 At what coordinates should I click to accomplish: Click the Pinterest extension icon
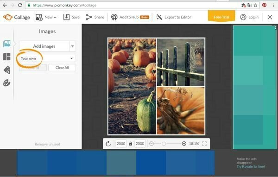pyautogui.click(x=264, y=5)
